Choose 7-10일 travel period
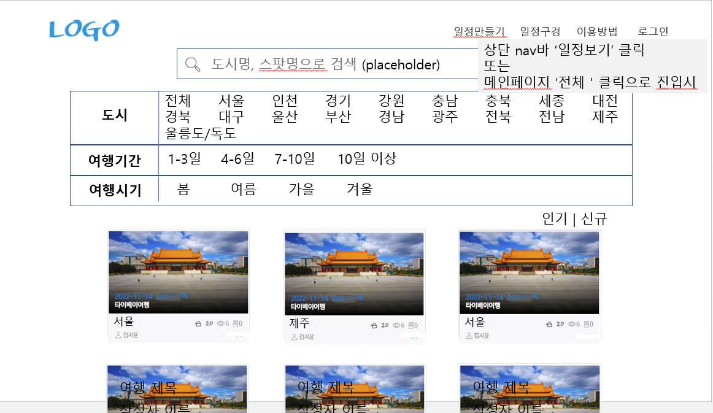 [x=295, y=159]
